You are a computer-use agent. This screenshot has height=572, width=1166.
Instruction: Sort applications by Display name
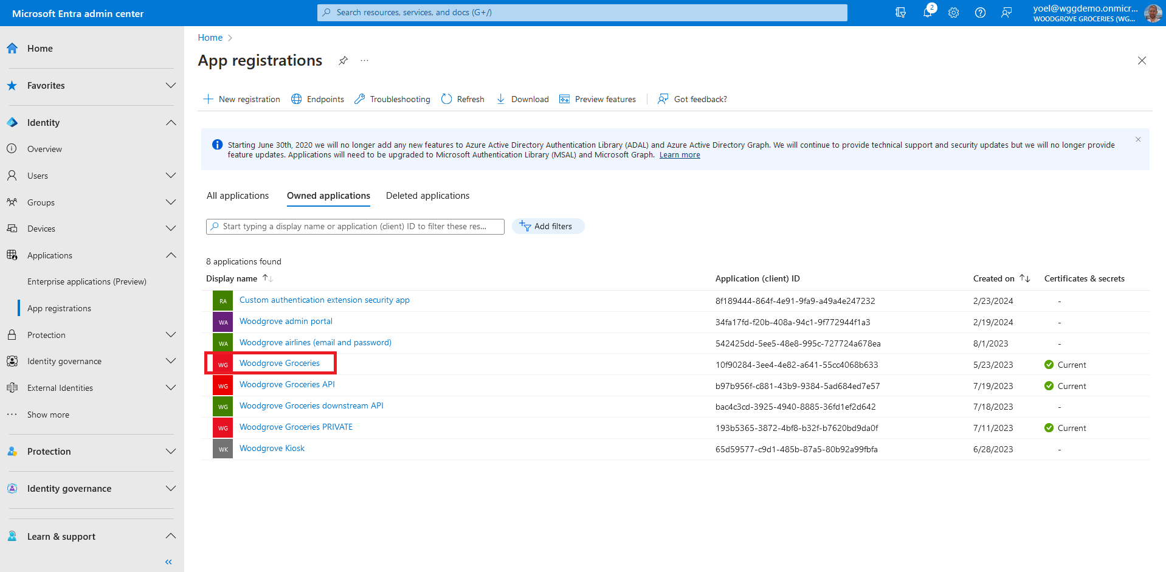pos(267,278)
